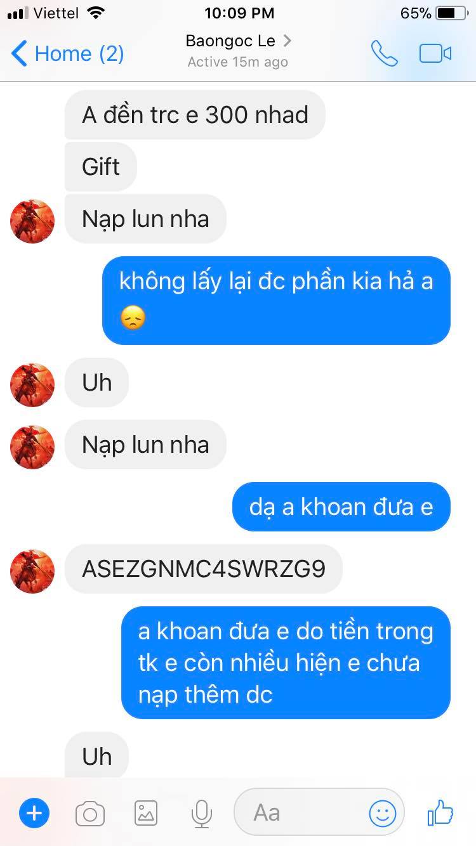Viewport: 476px width, 846px height.
Task: Tap the blue plus icon for more actions
Action: (x=34, y=813)
